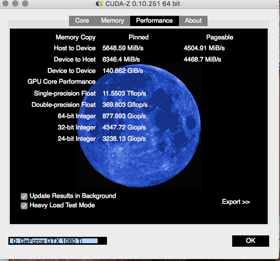Click the GPU Core Performance heading
Screen dimensions: 280x261
pyautogui.click(x=62, y=82)
